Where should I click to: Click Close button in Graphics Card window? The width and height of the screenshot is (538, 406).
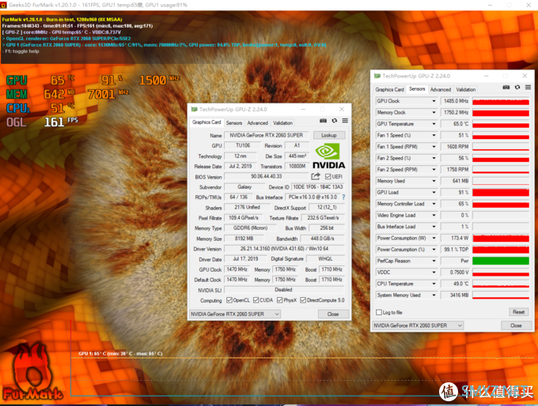[x=333, y=314]
